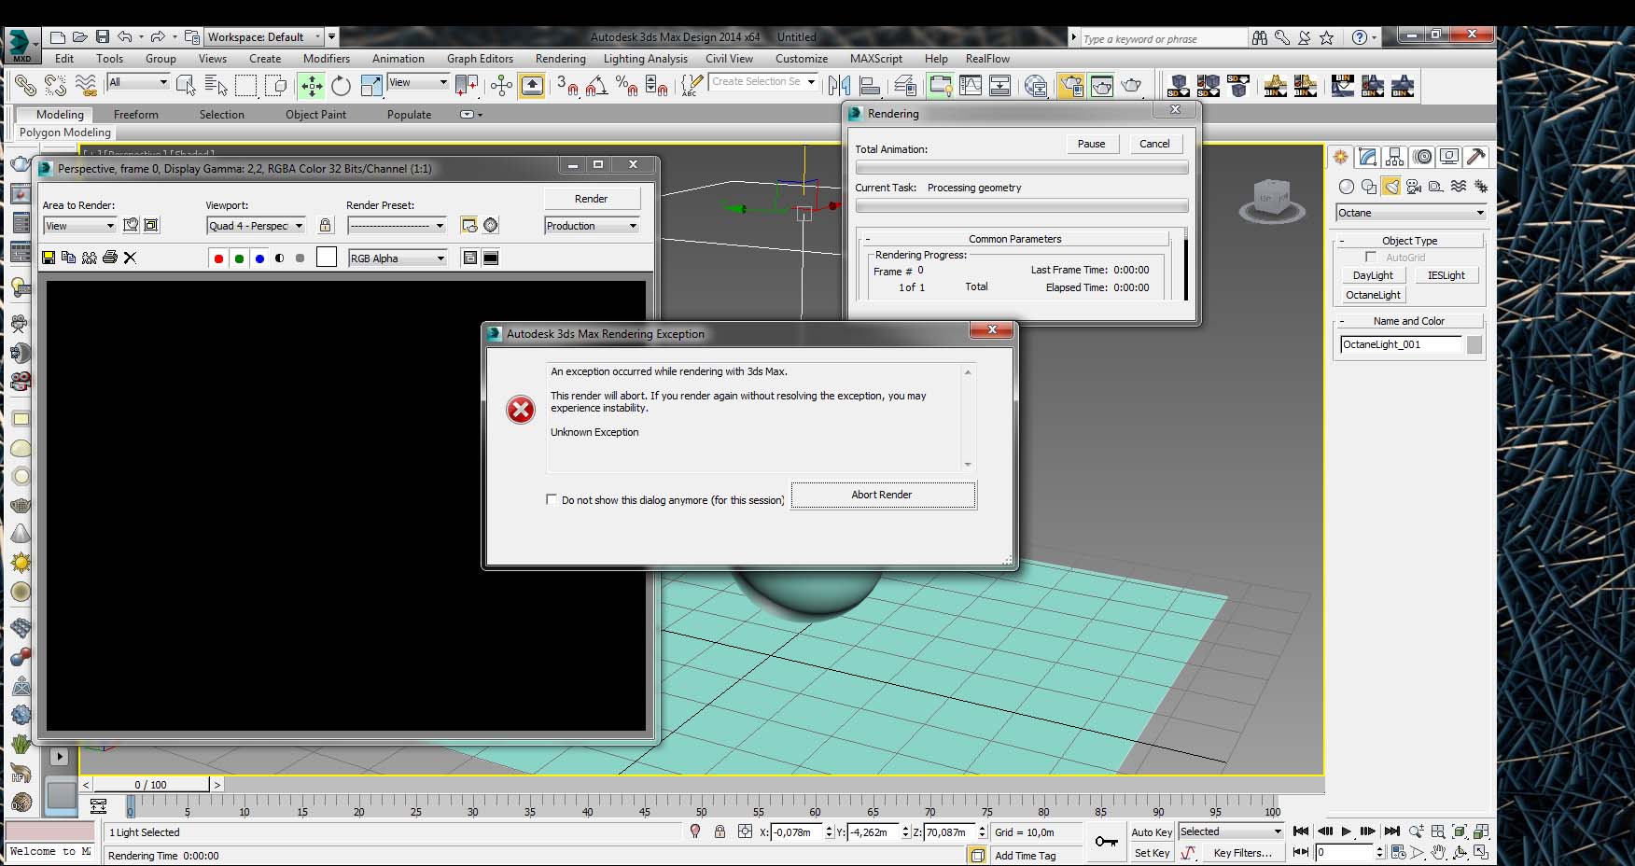Click the search keyword or phrase field
Image resolution: width=1635 pixels, height=866 pixels.
[x=1164, y=38]
